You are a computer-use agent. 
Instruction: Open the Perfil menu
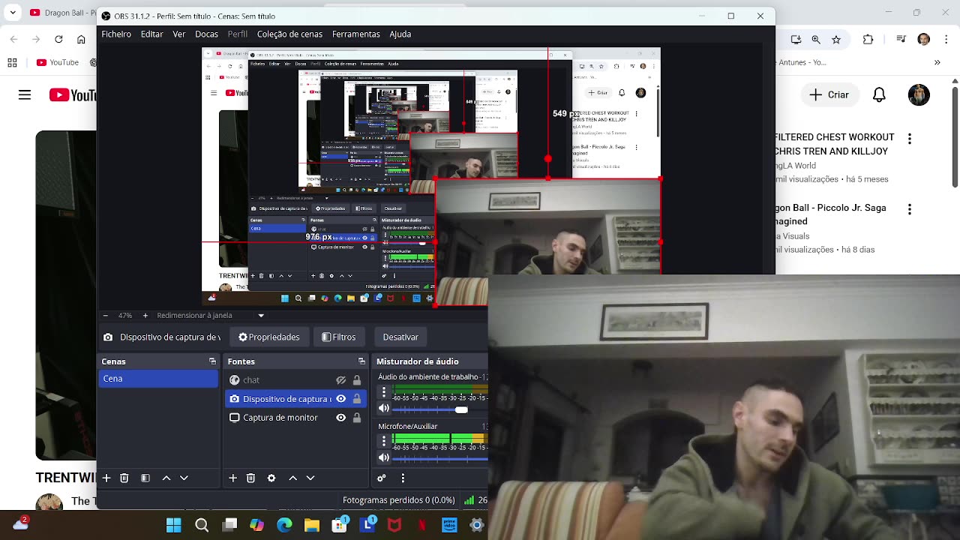point(238,34)
